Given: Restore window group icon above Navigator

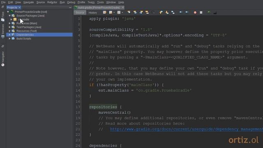Looking at the screenshot, I should coord(2,46).
